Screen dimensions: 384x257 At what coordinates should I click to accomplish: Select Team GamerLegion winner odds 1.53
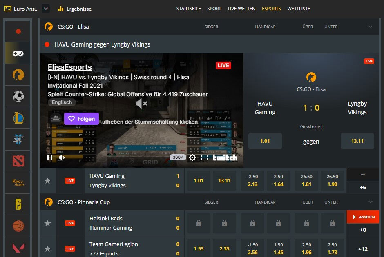(x=199, y=248)
